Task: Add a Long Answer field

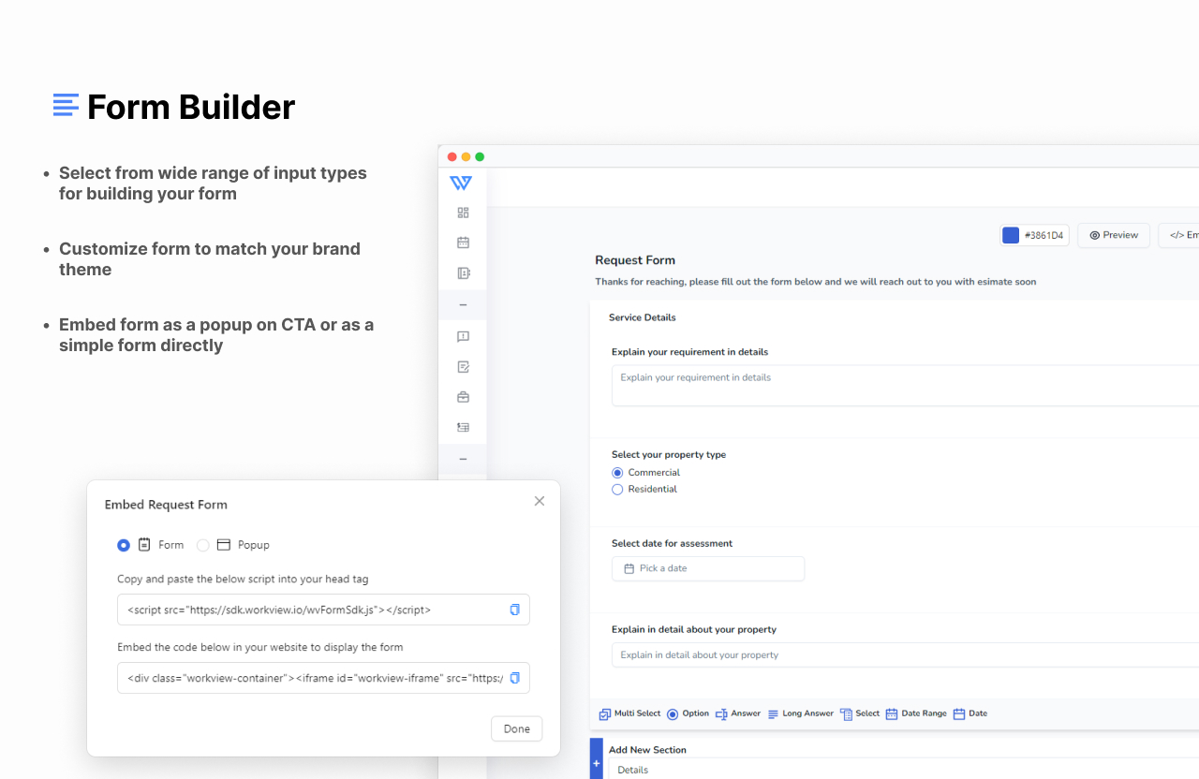Action: click(x=800, y=713)
